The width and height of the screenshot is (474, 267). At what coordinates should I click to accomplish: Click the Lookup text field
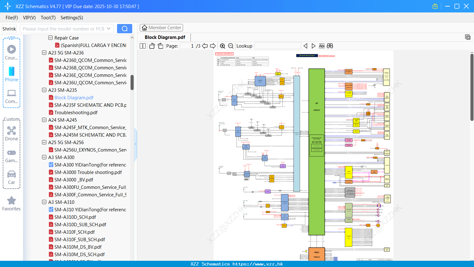tap(278, 46)
